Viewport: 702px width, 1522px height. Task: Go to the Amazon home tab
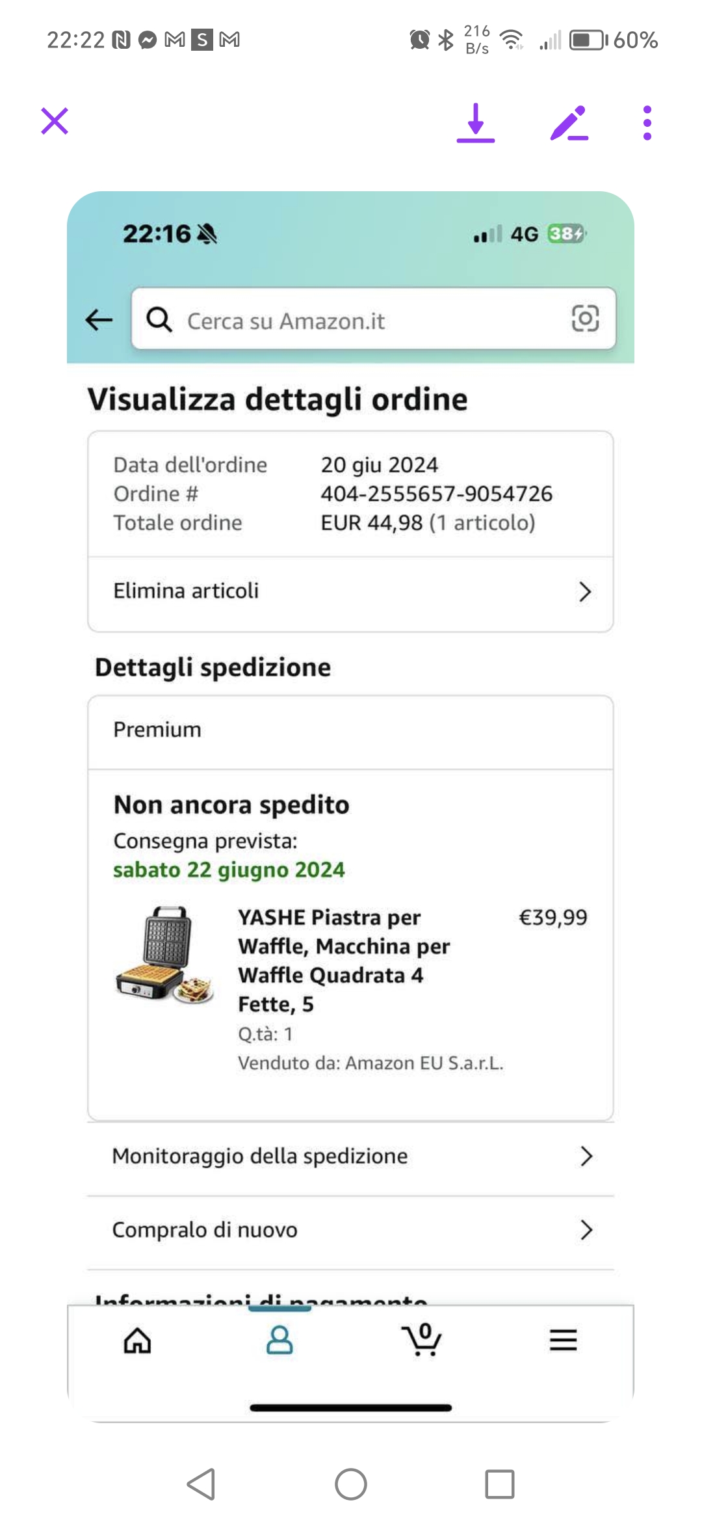tap(137, 1340)
